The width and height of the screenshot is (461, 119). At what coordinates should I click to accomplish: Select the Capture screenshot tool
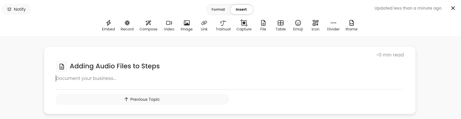pos(244,25)
